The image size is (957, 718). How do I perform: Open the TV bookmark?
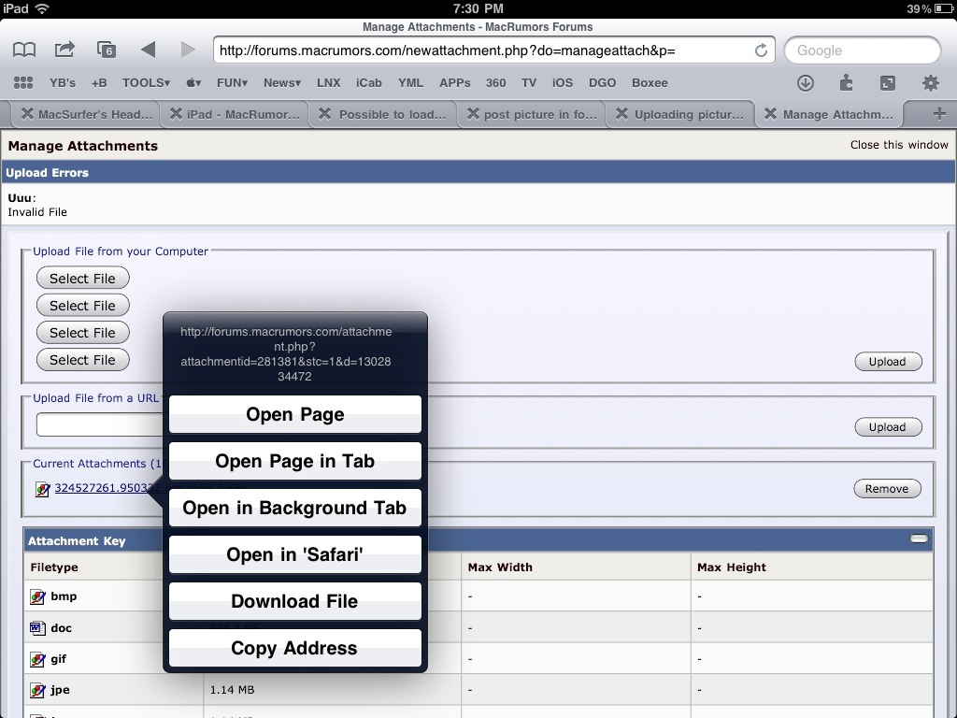coord(529,82)
